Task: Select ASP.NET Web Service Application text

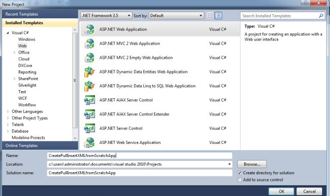Action: click(x=130, y=142)
